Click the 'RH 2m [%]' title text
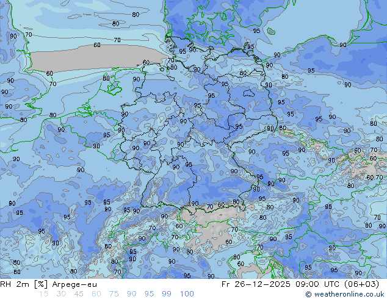387x299 pixels. pos(24,284)
